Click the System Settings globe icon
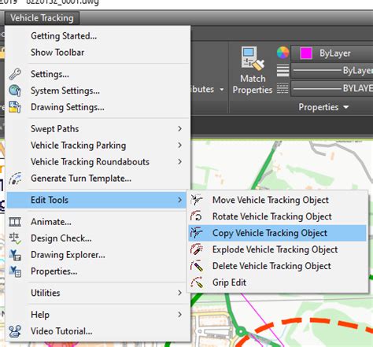Image resolution: width=373 pixels, height=347 pixels. [x=15, y=90]
